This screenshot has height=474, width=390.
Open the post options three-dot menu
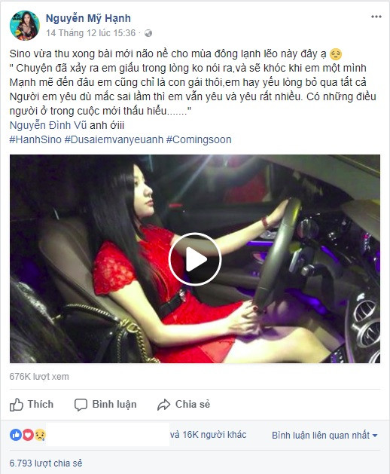376,17
